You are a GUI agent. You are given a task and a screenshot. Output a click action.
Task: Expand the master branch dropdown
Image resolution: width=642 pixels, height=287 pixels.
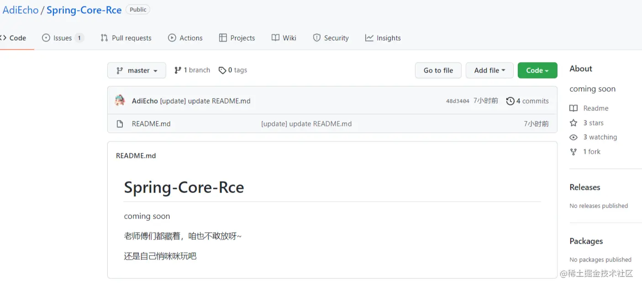(x=137, y=70)
